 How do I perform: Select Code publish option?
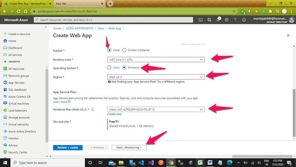tap(109, 50)
